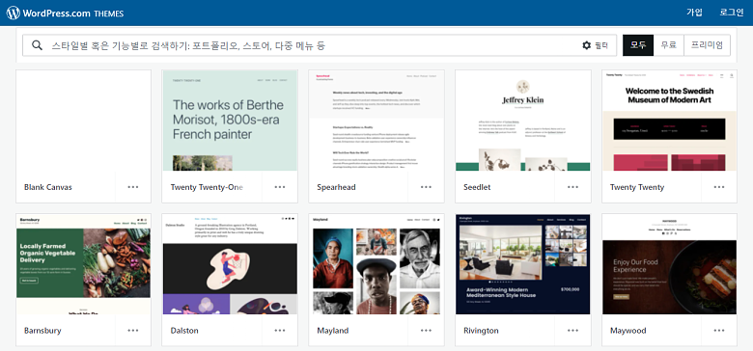The image size is (753, 351).
Task: Click the WordPress.com logo icon
Action: click(x=13, y=13)
